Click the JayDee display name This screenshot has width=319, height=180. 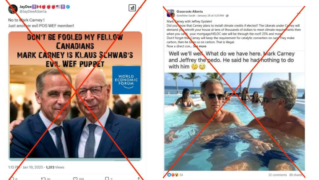point(25,7)
